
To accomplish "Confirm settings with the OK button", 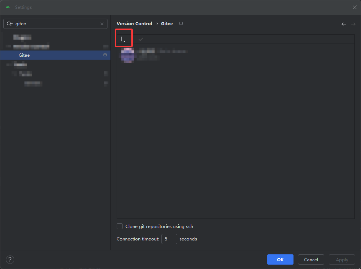I will click(280, 259).
